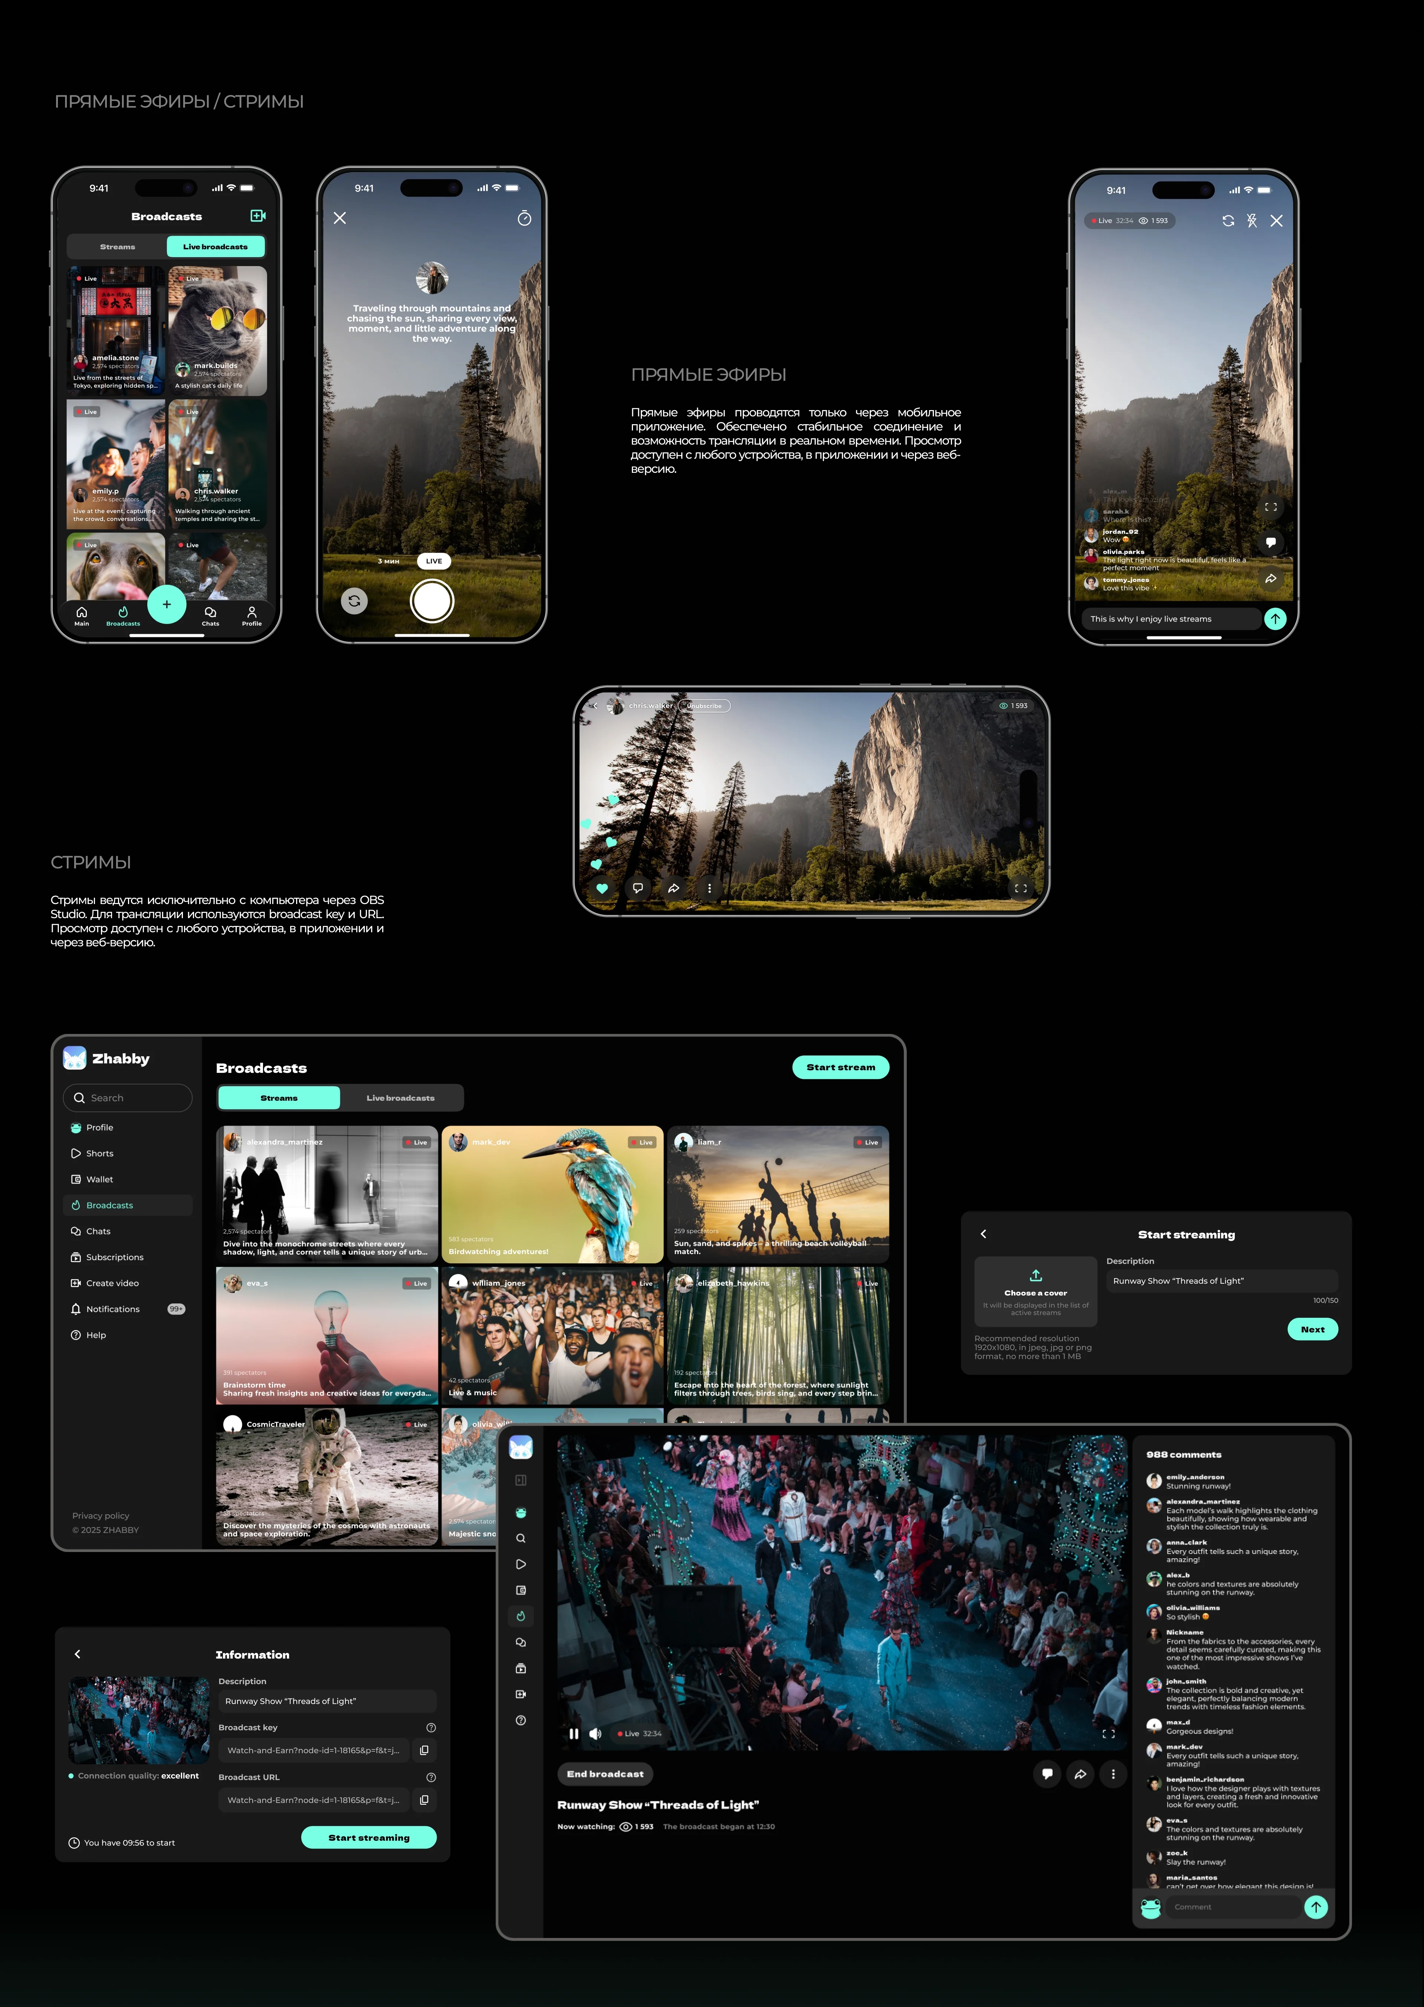Pause the runway live video
The width and height of the screenshot is (1424, 2007).
(x=574, y=1733)
